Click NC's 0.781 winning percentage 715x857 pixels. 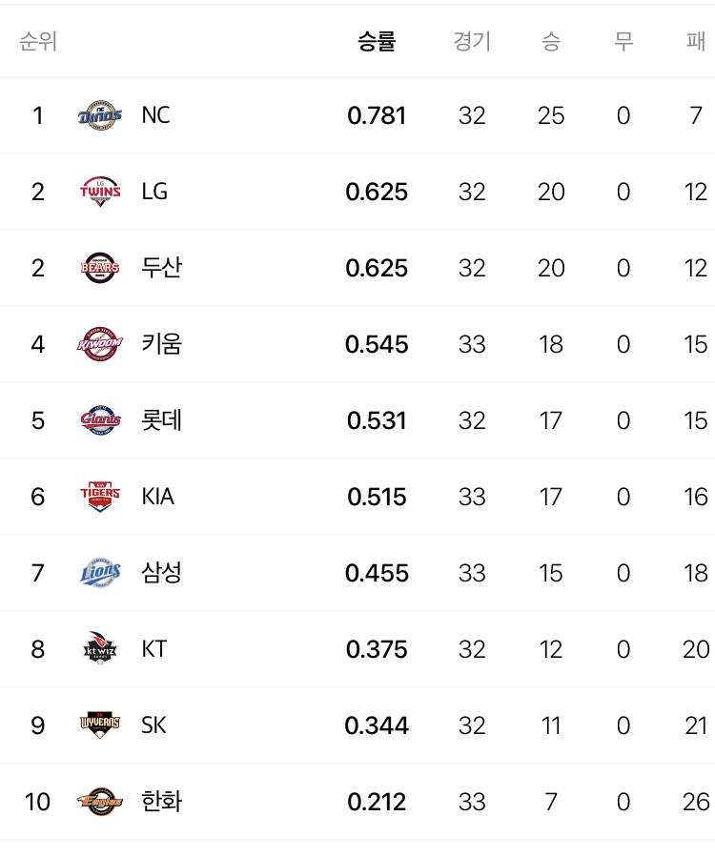click(377, 115)
